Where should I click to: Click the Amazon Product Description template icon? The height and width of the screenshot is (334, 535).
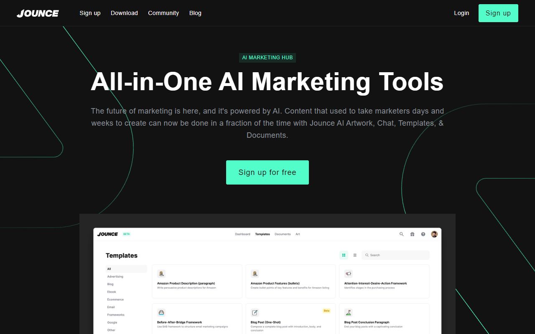pos(161,274)
